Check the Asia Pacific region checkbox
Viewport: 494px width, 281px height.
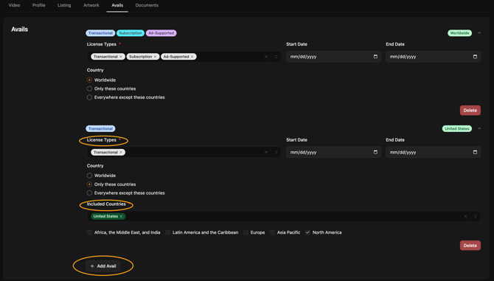pos(272,232)
